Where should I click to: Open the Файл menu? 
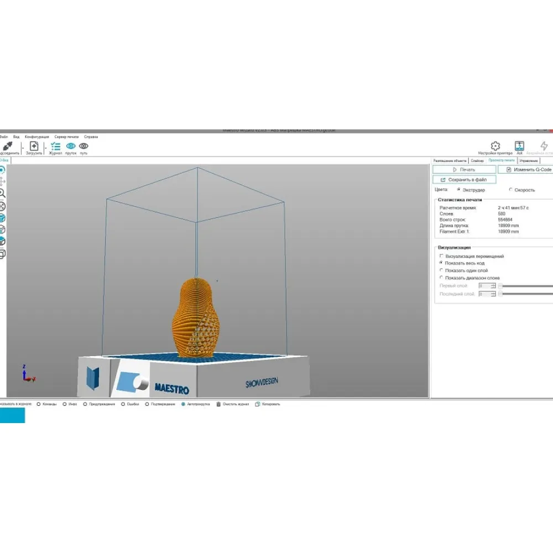coord(3,137)
